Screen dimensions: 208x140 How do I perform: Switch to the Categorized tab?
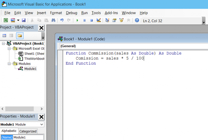click(x=28, y=131)
